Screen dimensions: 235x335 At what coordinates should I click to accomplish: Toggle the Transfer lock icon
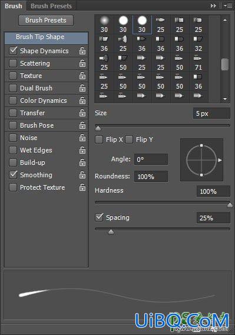[x=82, y=113]
